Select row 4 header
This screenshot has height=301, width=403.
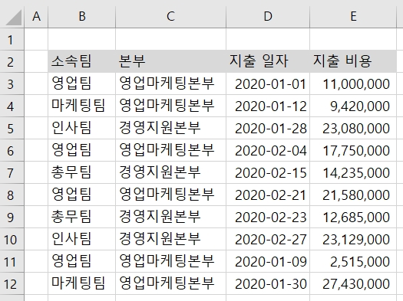12,106
